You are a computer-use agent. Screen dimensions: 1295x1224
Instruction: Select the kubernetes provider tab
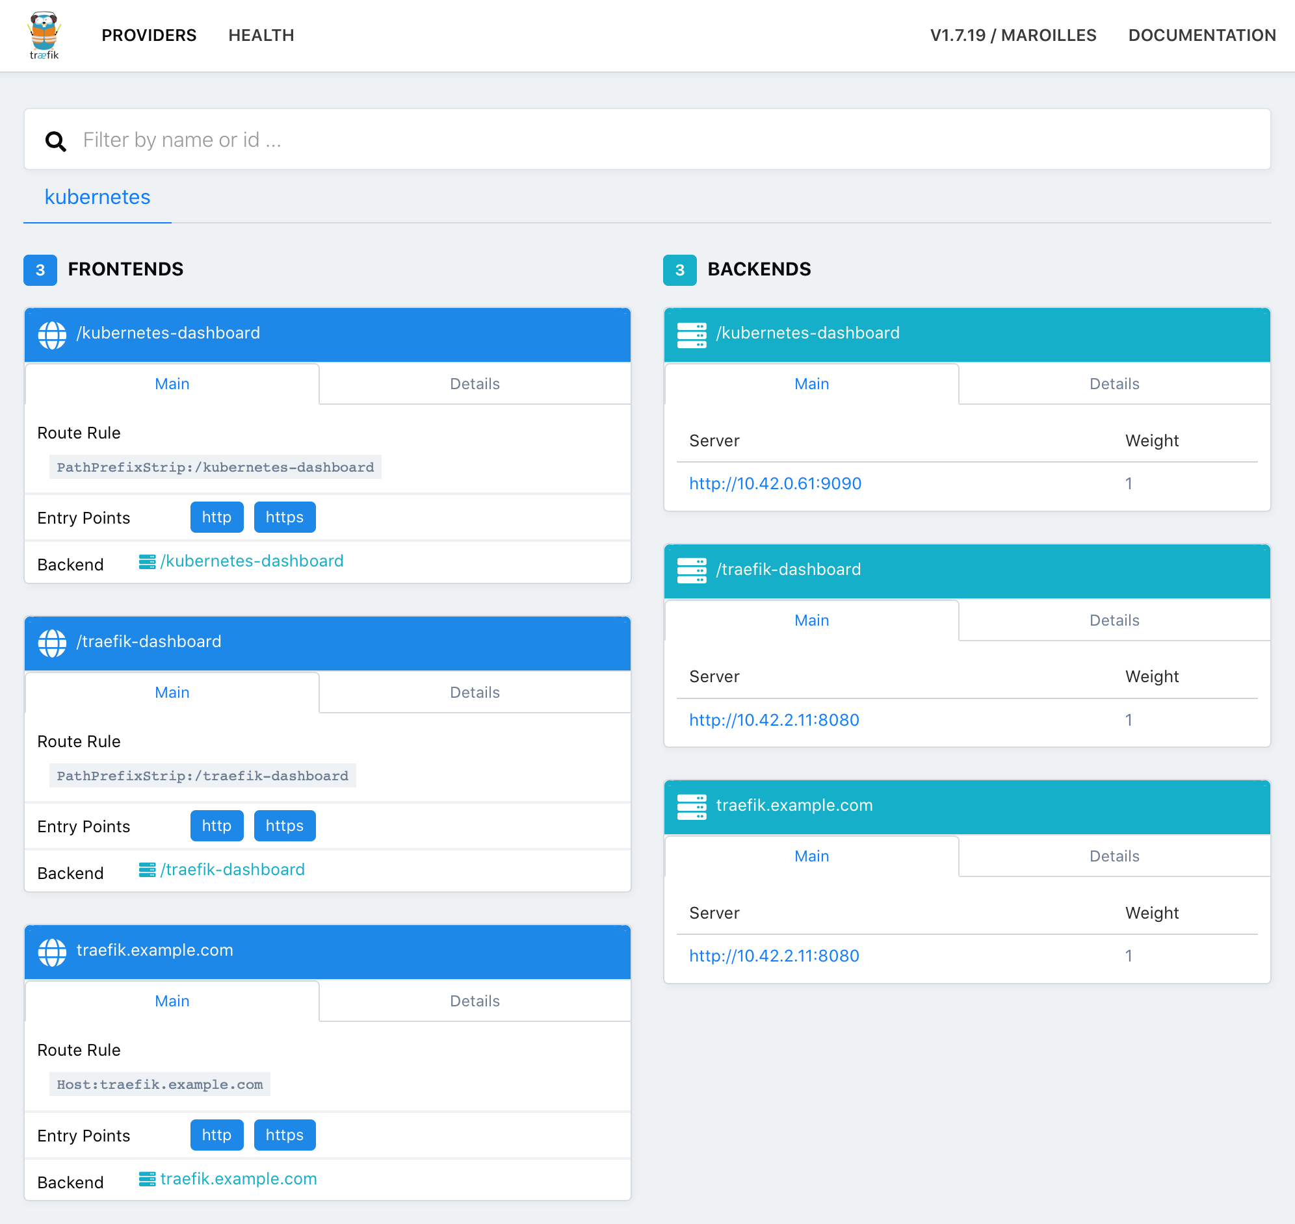pyautogui.click(x=98, y=197)
